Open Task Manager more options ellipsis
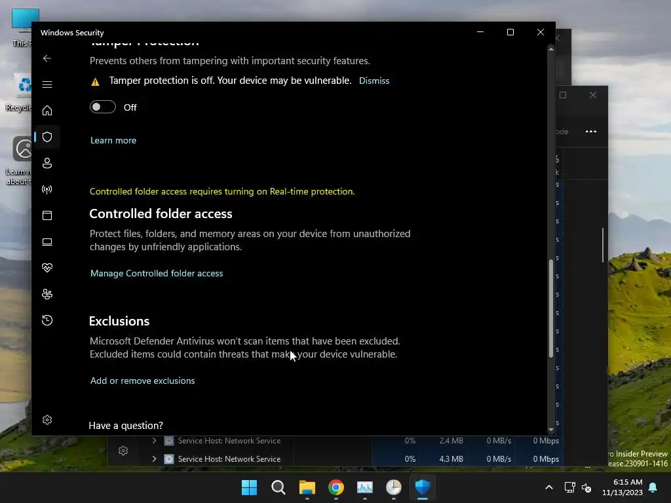671x503 pixels. (x=591, y=131)
